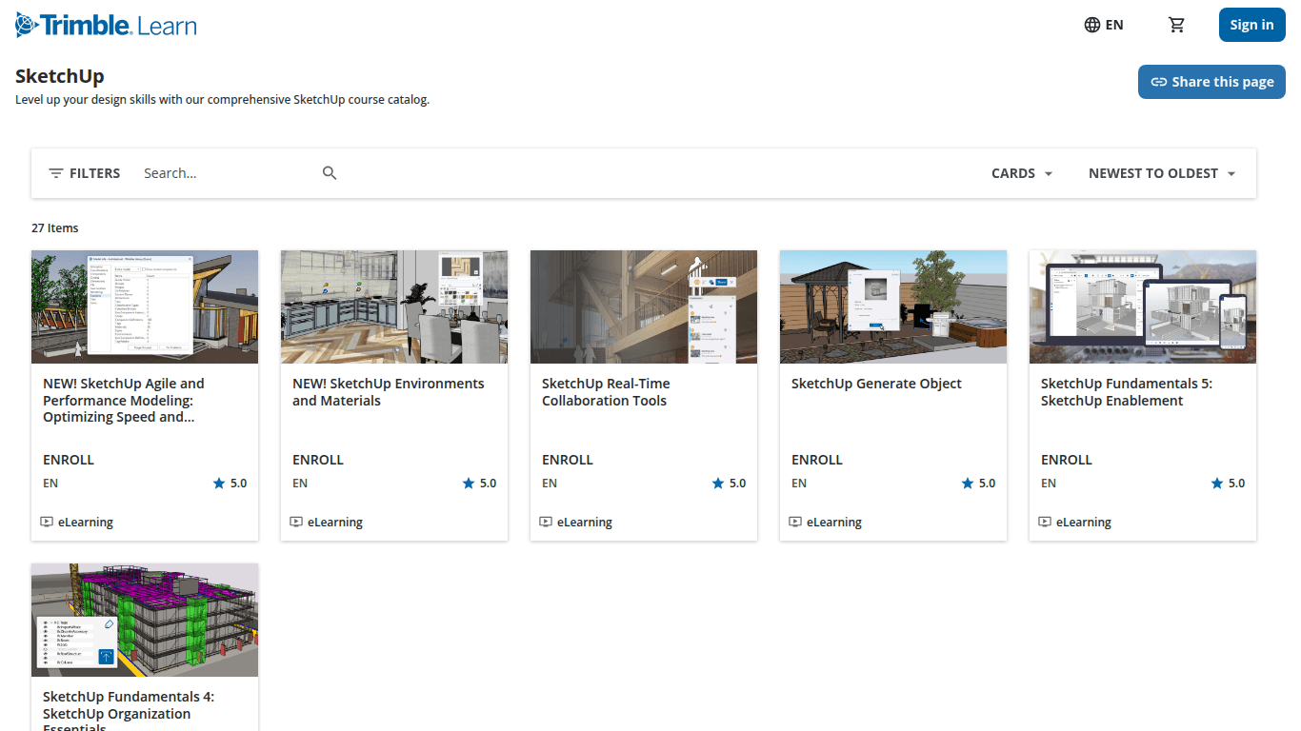This screenshot has width=1301, height=731.
Task: Click Share this page button
Action: 1211,82
